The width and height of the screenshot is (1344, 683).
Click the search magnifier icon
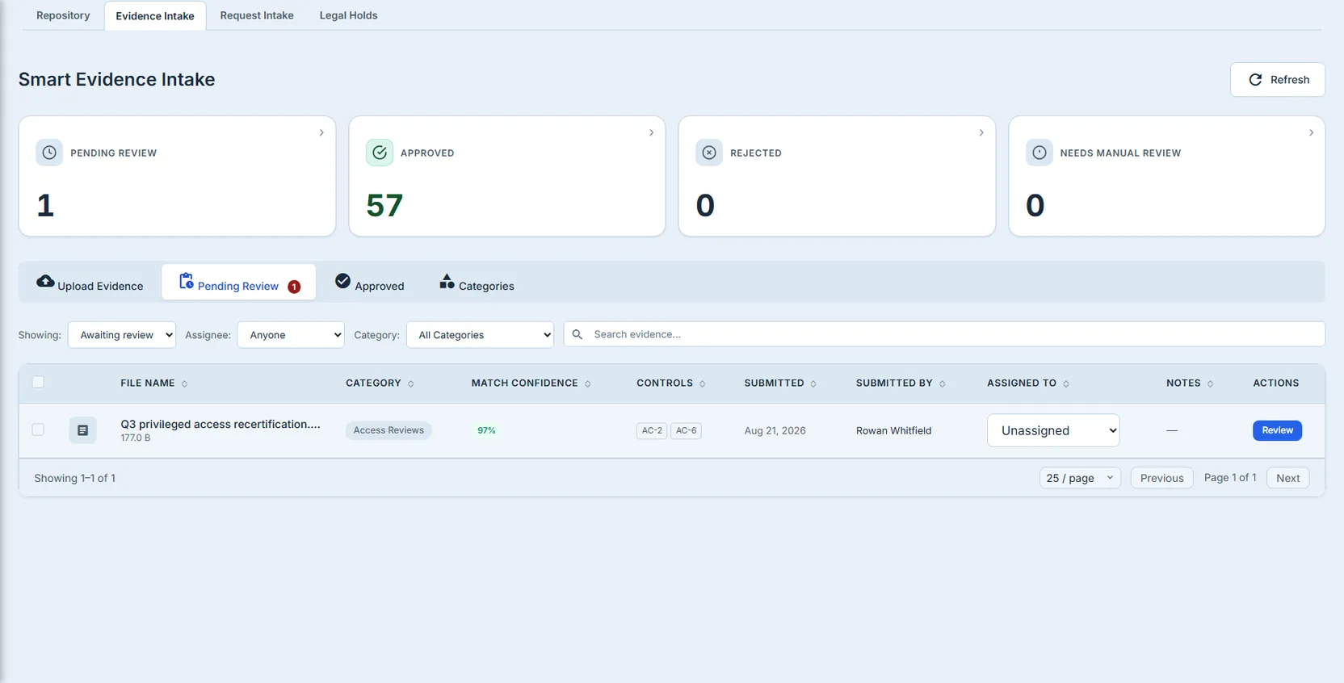tap(577, 334)
